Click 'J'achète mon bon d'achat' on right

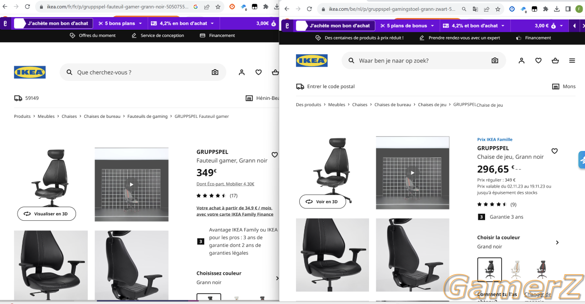[335, 25]
